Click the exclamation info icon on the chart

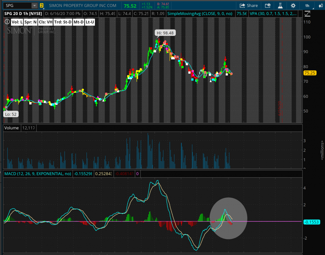click(x=7, y=22)
